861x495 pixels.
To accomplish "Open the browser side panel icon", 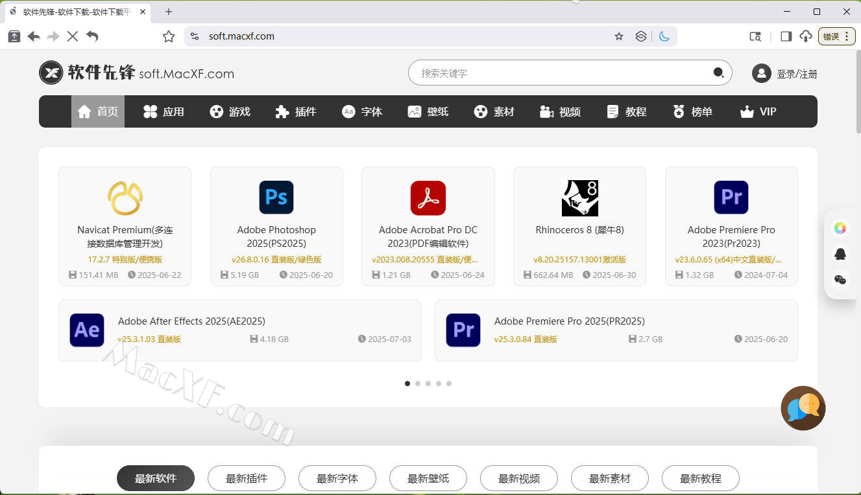I will [x=786, y=36].
